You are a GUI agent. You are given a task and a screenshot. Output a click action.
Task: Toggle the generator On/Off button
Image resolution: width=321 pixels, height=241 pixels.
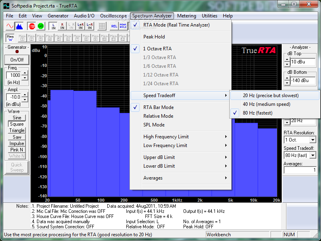pyautogui.click(x=17, y=60)
